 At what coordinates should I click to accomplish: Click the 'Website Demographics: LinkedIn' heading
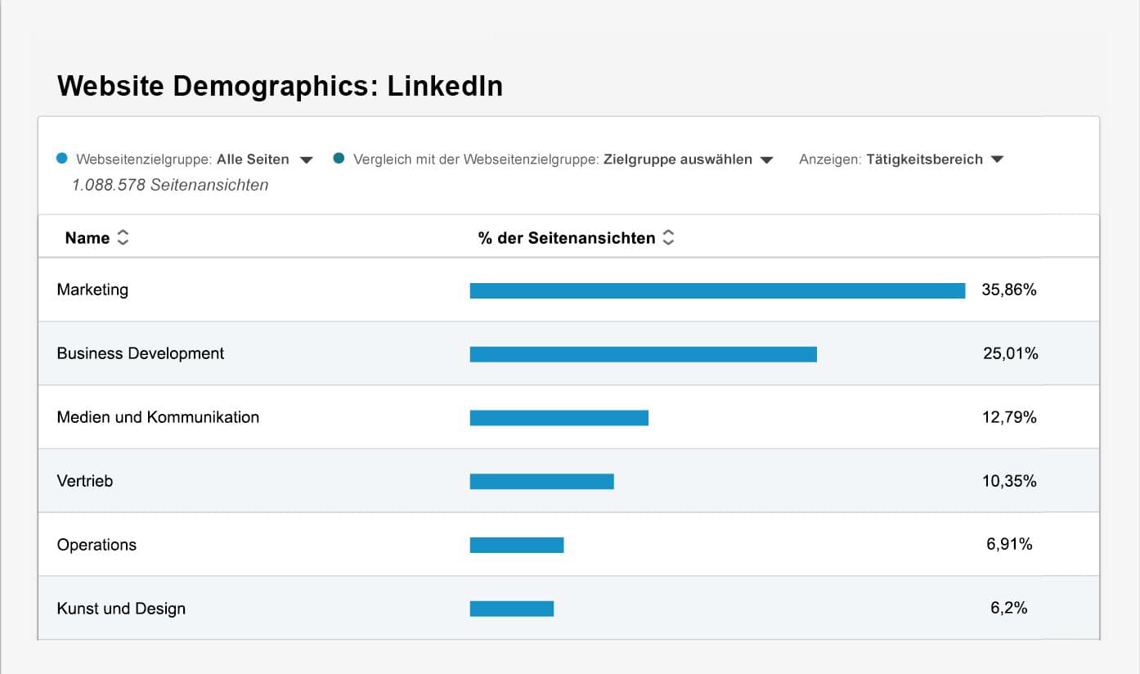(280, 86)
